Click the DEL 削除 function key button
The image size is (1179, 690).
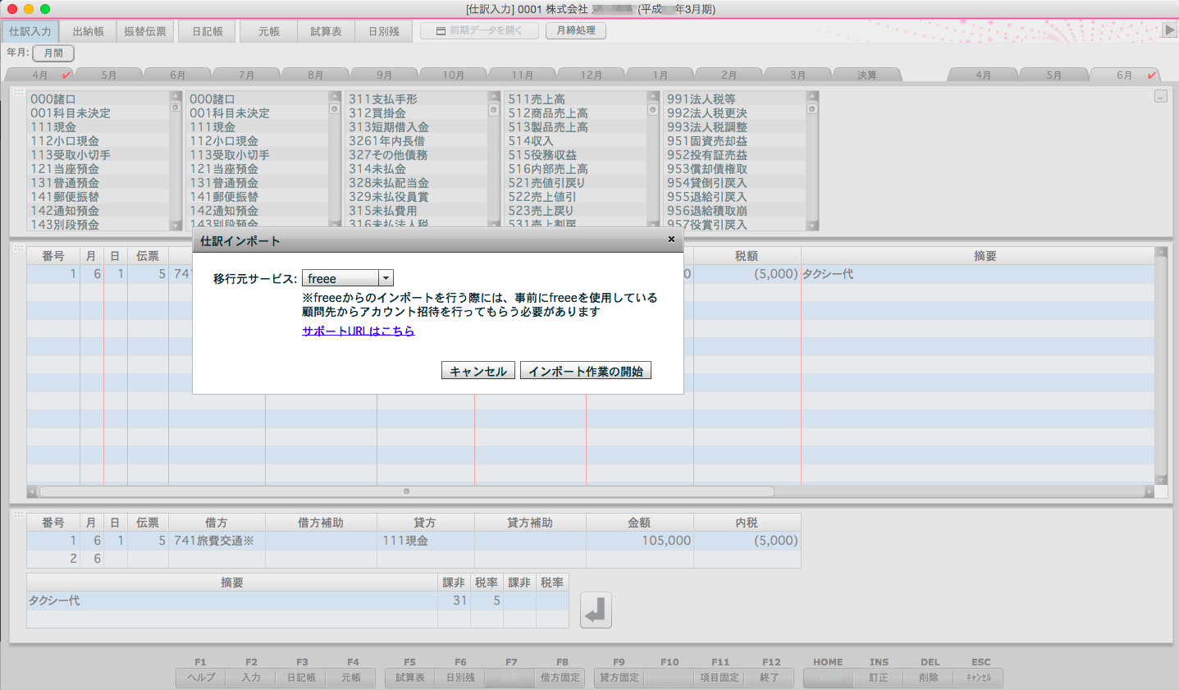(x=929, y=678)
